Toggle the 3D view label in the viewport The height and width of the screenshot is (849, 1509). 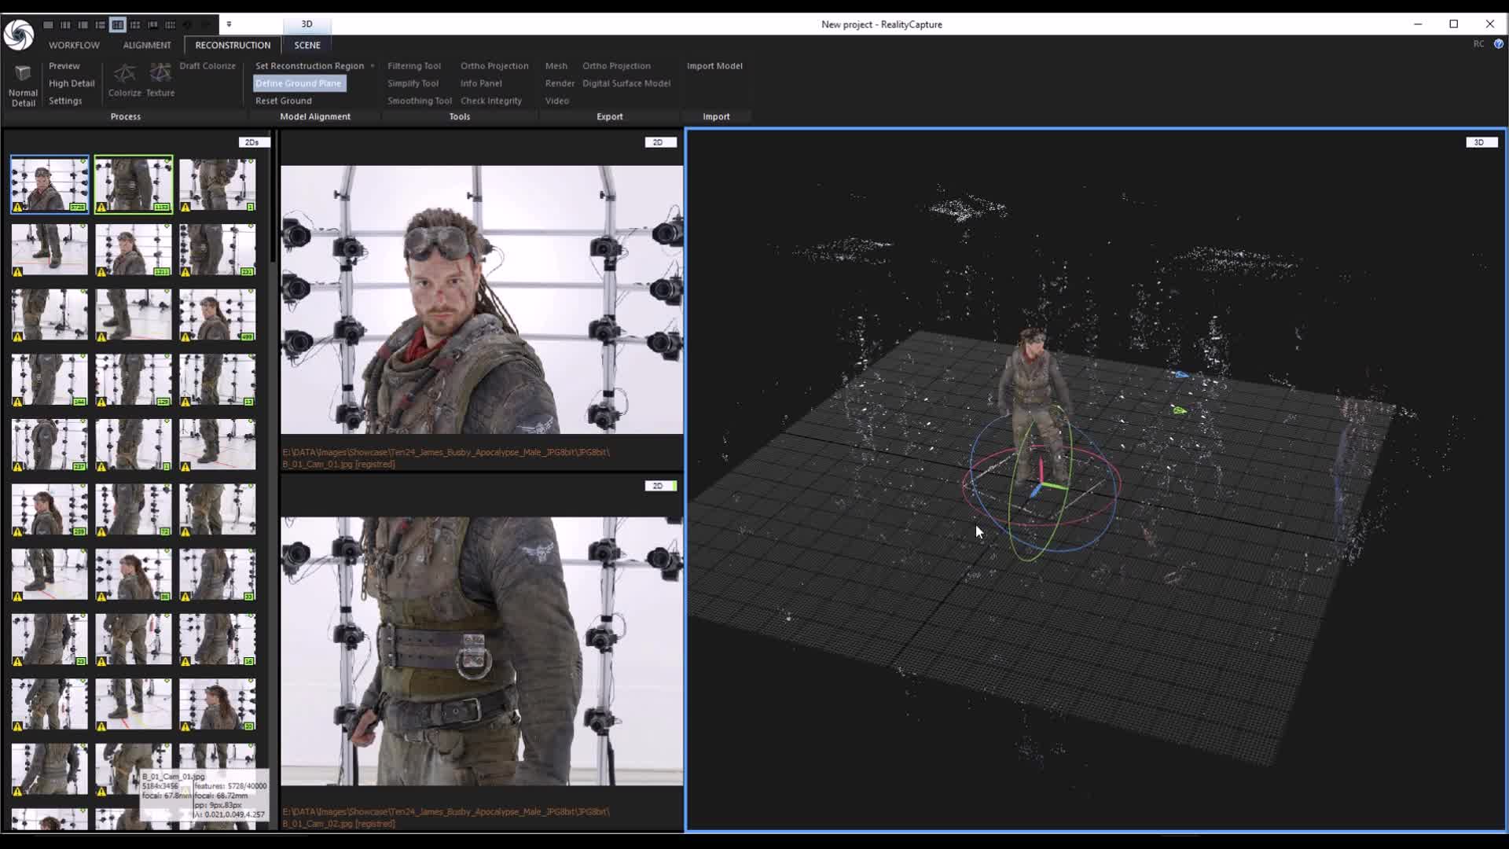pyautogui.click(x=1480, y=142)
